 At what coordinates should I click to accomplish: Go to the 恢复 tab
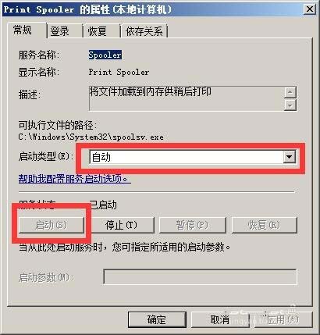coord(97,31)
